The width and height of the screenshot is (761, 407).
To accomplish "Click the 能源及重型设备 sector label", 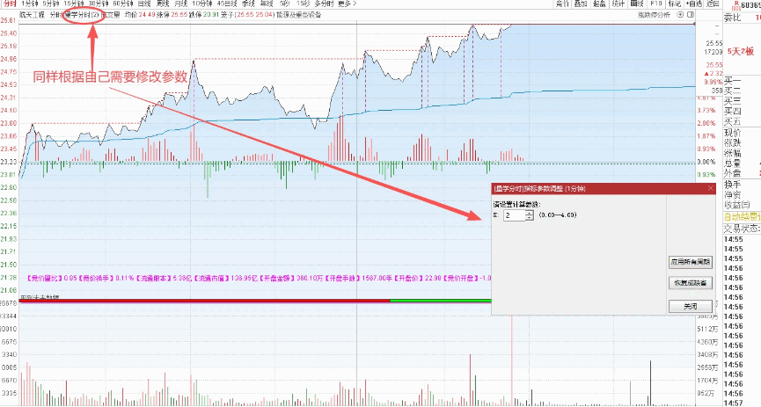I will click(298, 15).
